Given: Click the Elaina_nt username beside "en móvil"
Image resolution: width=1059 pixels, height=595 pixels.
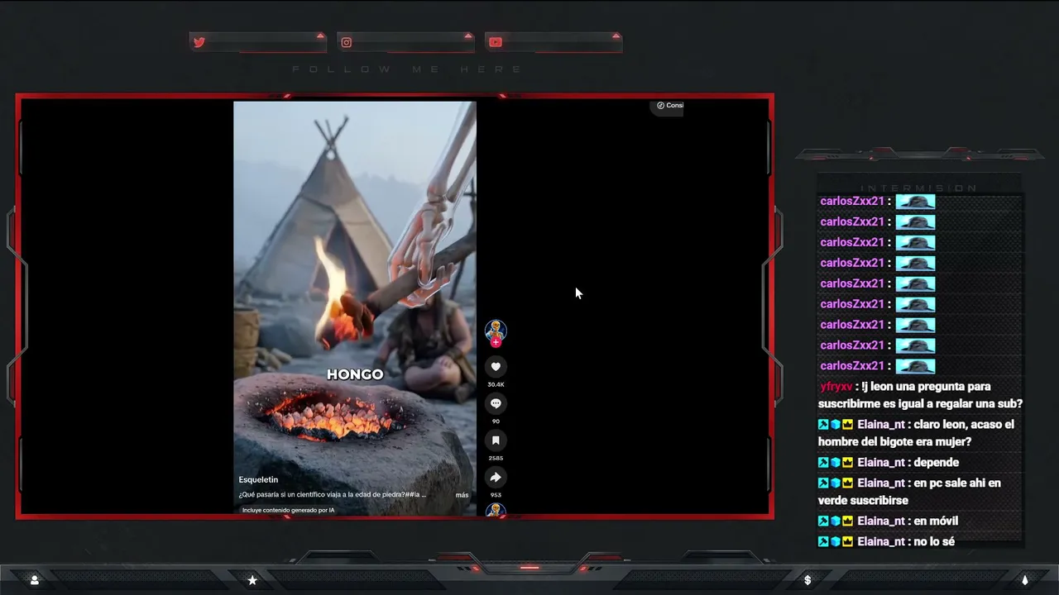Looking at the screenshot, I should coord(880,521).
